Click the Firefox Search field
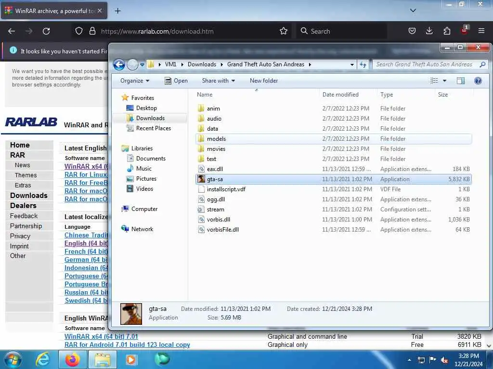 coord(342,31)
